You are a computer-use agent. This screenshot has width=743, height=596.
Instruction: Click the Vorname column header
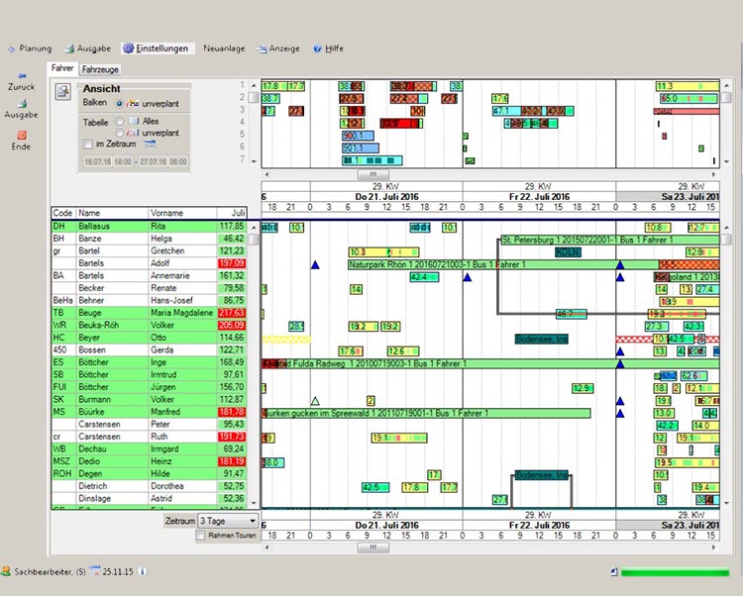pos(182,213)
